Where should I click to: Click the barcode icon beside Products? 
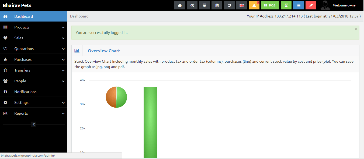pyautogui.click(x=5, y=27)
